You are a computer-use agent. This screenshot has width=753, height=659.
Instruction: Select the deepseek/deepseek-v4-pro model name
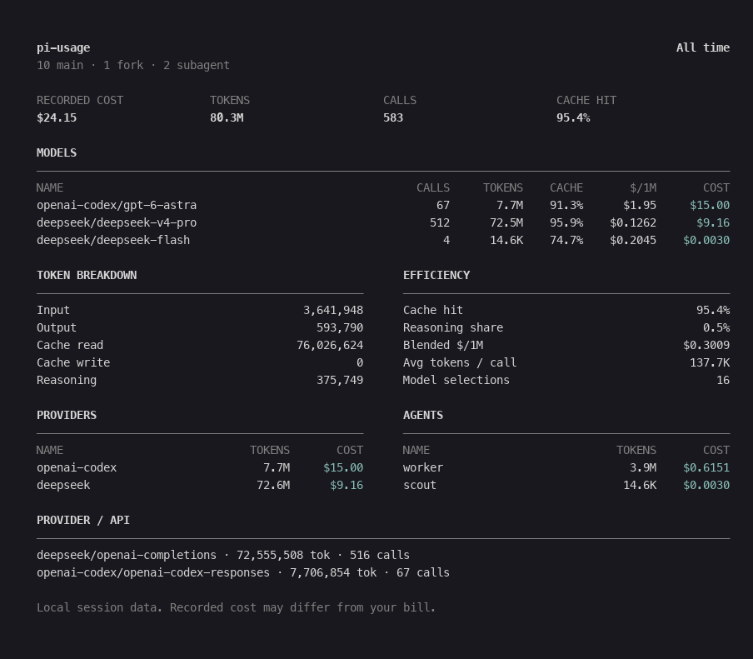click(117, 223)
